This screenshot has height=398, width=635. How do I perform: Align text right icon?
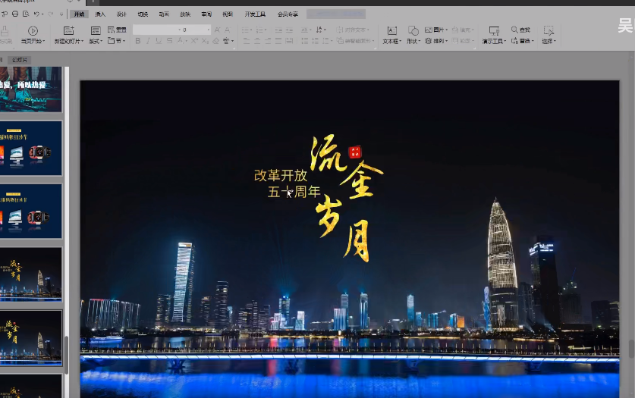[x=268, y=41]
